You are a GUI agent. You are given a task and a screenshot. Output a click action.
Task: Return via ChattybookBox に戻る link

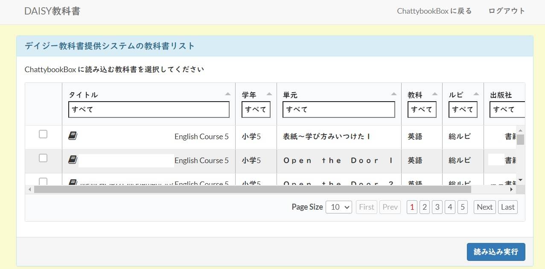point(434,11)
